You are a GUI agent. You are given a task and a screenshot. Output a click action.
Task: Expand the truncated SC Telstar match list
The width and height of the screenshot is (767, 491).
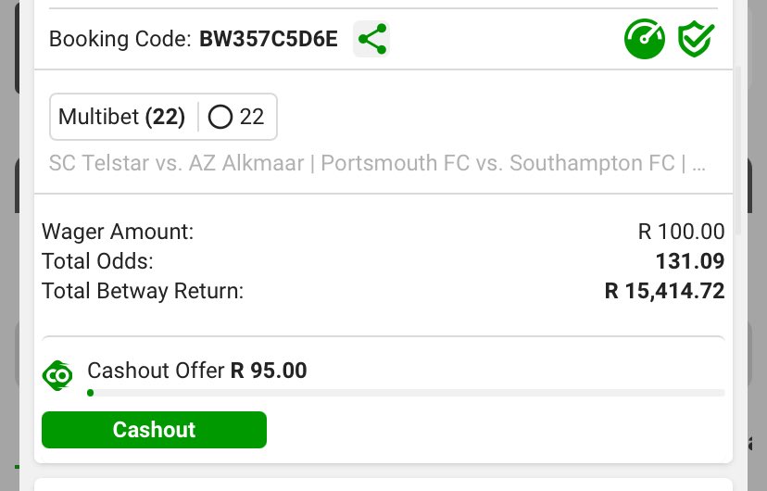378,164
